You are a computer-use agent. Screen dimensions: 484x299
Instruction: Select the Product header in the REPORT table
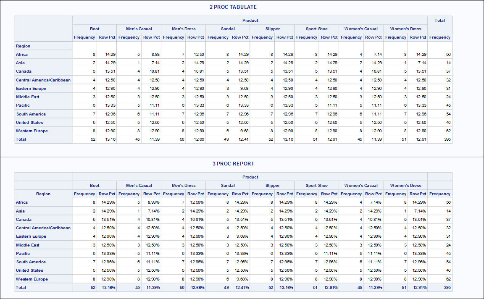250,177
